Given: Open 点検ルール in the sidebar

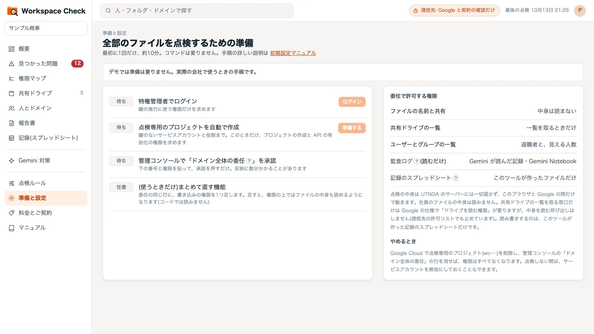Looking at the screenshot, I should (46, 183).
